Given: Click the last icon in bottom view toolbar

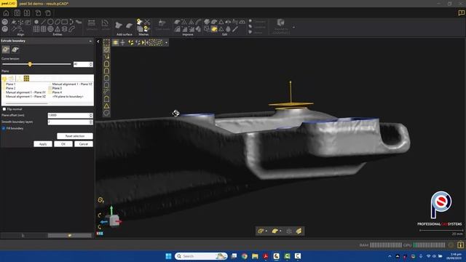Looking at the screenshot, I should click(x=299, y=231).
